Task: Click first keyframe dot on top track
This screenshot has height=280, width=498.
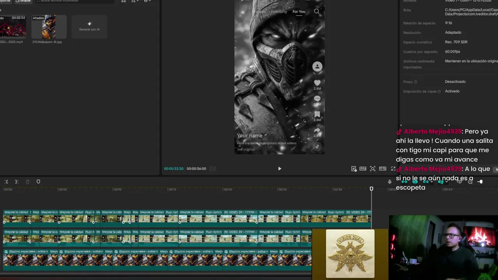Action: point(4,222)
